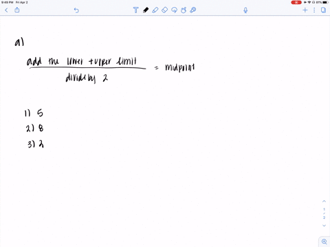
Task: Open the share export icon
Action: pos(17,10)
